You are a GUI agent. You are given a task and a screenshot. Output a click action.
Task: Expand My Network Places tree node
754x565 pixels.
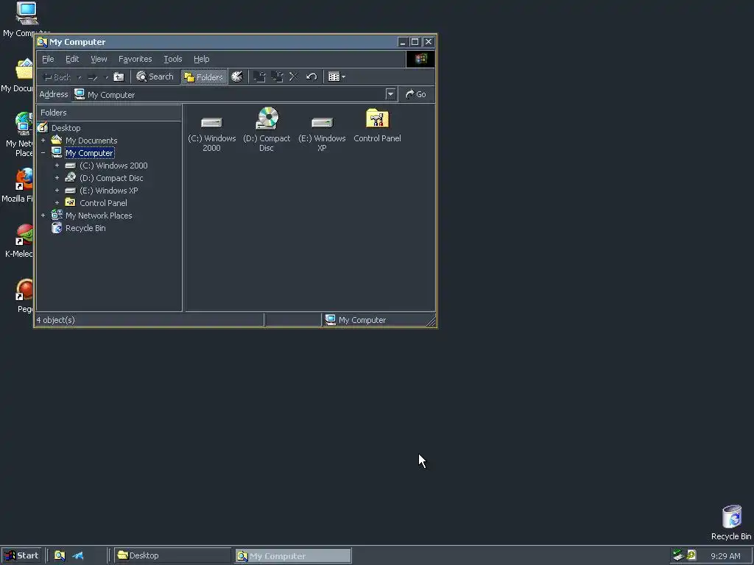point(43,216)
